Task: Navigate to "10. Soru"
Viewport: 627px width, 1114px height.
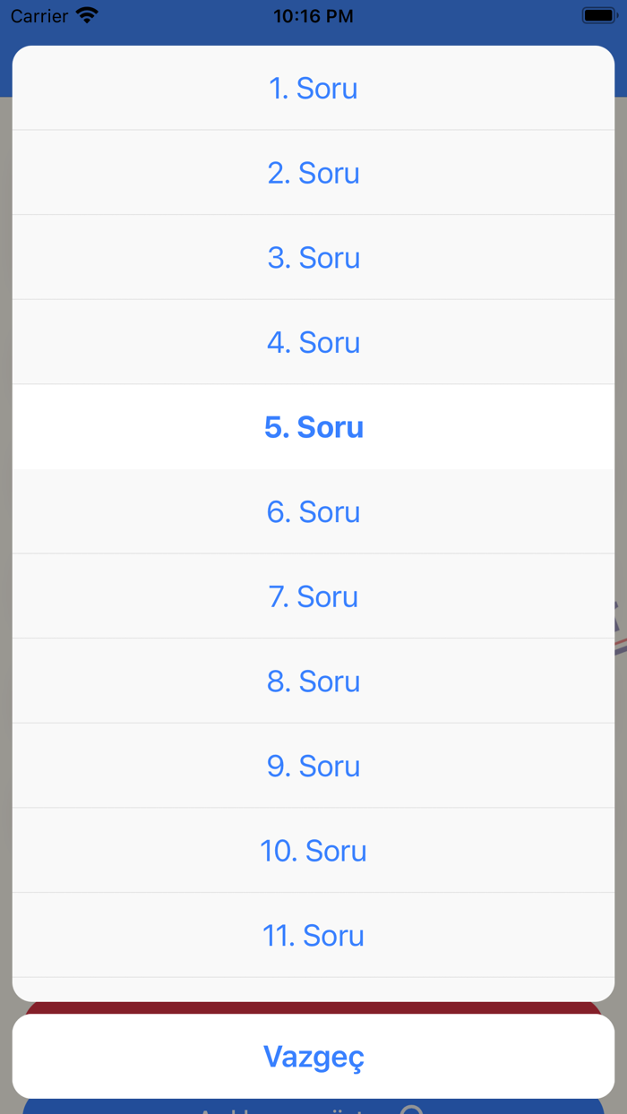Action: [313, 851]
